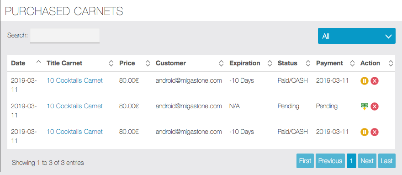Screen dimensions: 402x175
Task: Select page 1 in pagination
Action: coord(351,161)
